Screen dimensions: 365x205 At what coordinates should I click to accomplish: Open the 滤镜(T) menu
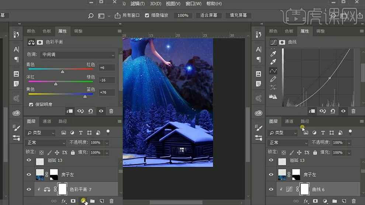(138, 4)
